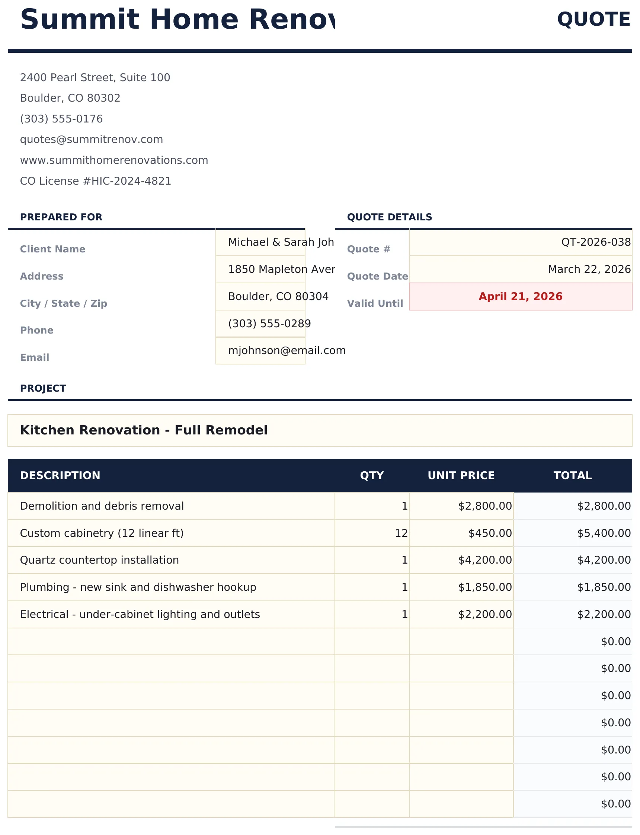Click the Quote Date field
The image size is (640, 835).
click(x=521, y=270)
